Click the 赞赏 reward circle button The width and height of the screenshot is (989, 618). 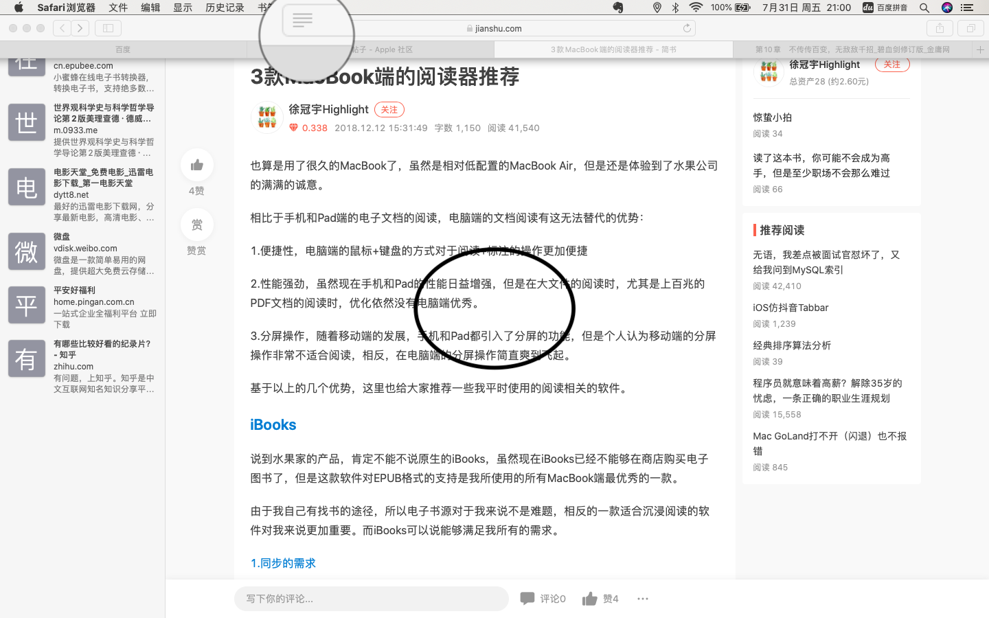click(x=197, y=225)
